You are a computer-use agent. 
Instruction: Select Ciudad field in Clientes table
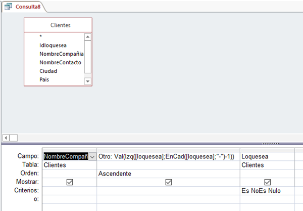pyautogui.click(x=48, y=71)
